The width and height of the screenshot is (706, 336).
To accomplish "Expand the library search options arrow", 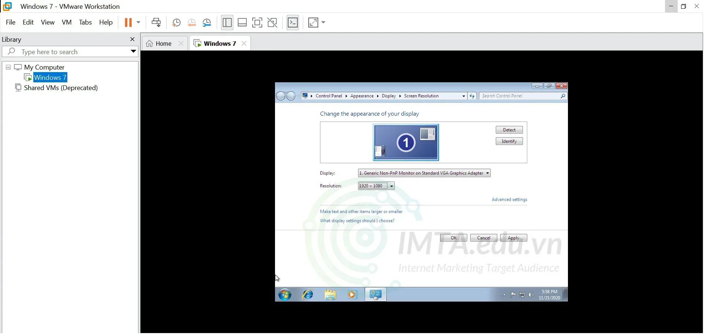I will click(134, 52).
